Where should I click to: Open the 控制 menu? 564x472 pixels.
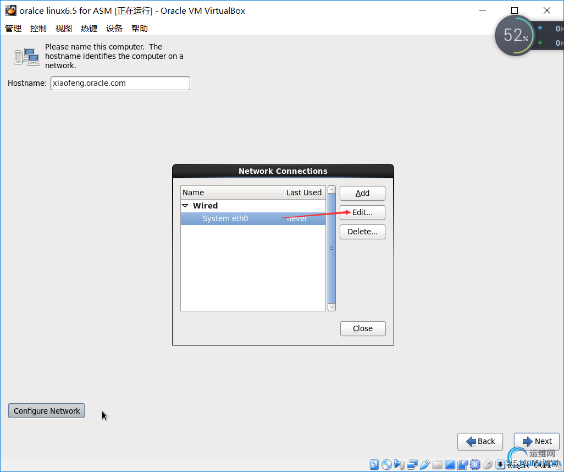point(38,29)
